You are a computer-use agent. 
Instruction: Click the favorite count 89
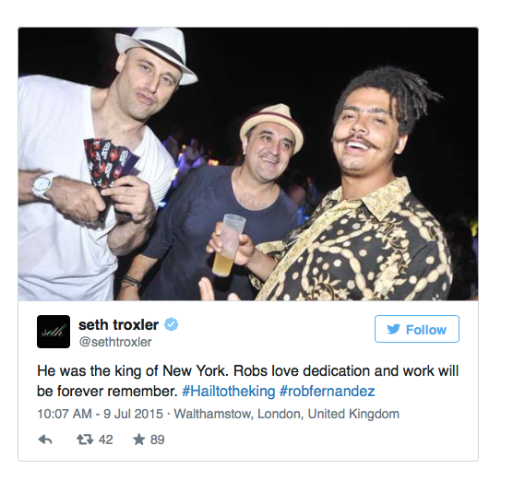click(x=158, y=439)
